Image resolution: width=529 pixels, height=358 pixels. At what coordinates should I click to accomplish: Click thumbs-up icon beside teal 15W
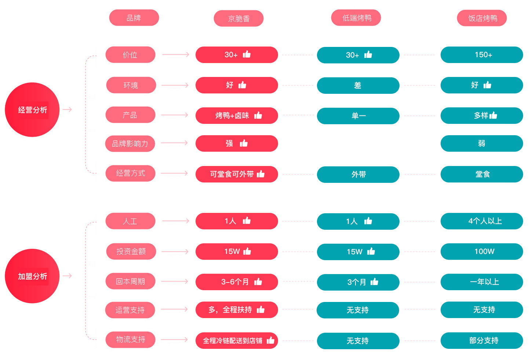click(x=371, y=251)
